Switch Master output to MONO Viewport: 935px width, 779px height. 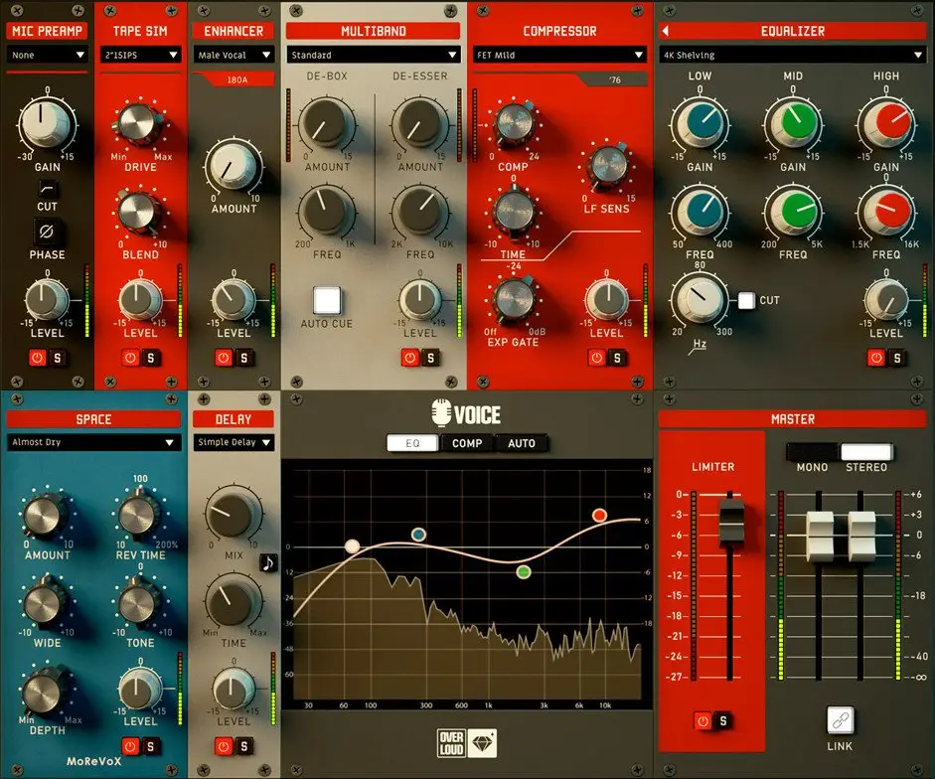[812, 451]
